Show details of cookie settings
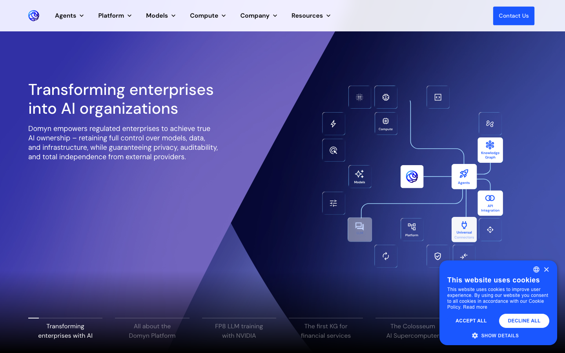This screenshot has width=565, height=353. pos(495,336)
